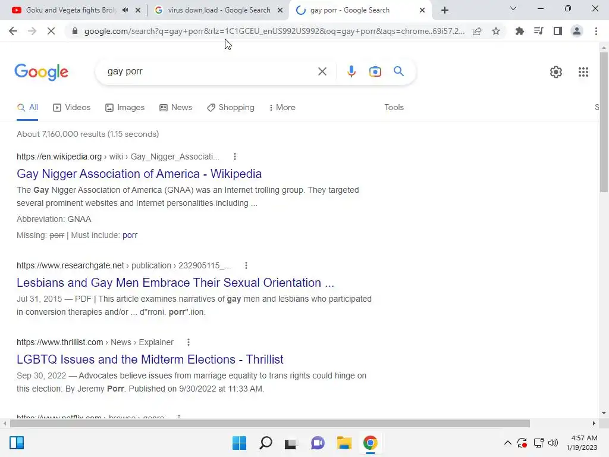Open the Windows Start menu

[239, 443]
